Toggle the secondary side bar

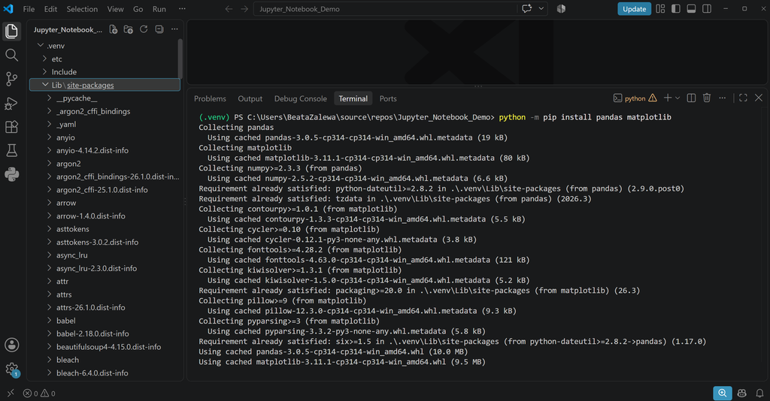[x=707, y=9]
